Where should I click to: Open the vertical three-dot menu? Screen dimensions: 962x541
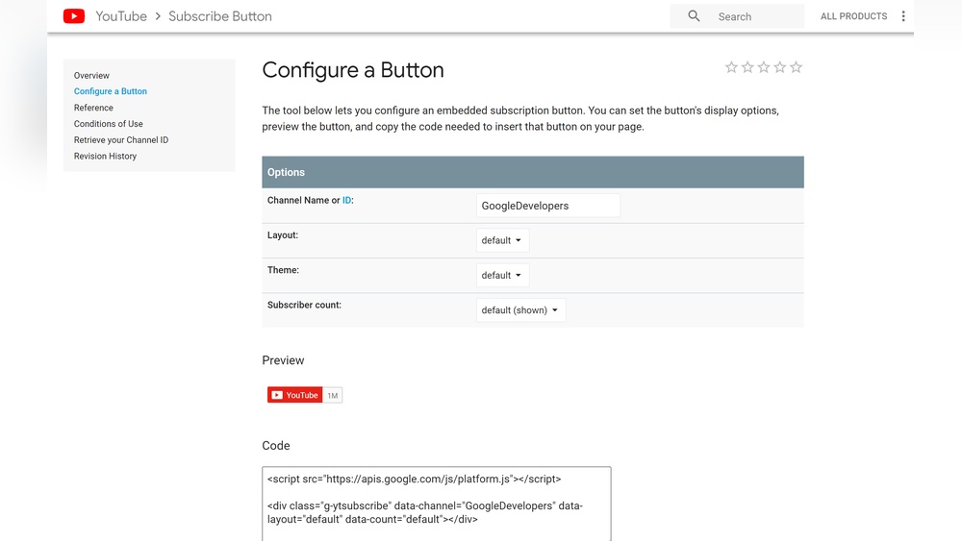tap(903, 16)
